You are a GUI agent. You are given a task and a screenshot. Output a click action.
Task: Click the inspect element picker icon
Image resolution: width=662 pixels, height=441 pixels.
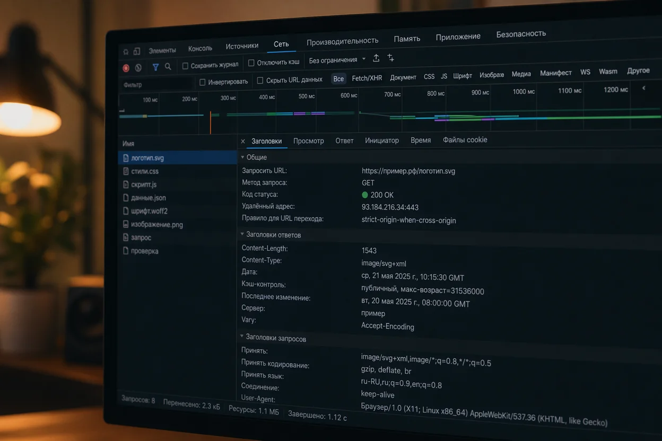coord(126,52)
